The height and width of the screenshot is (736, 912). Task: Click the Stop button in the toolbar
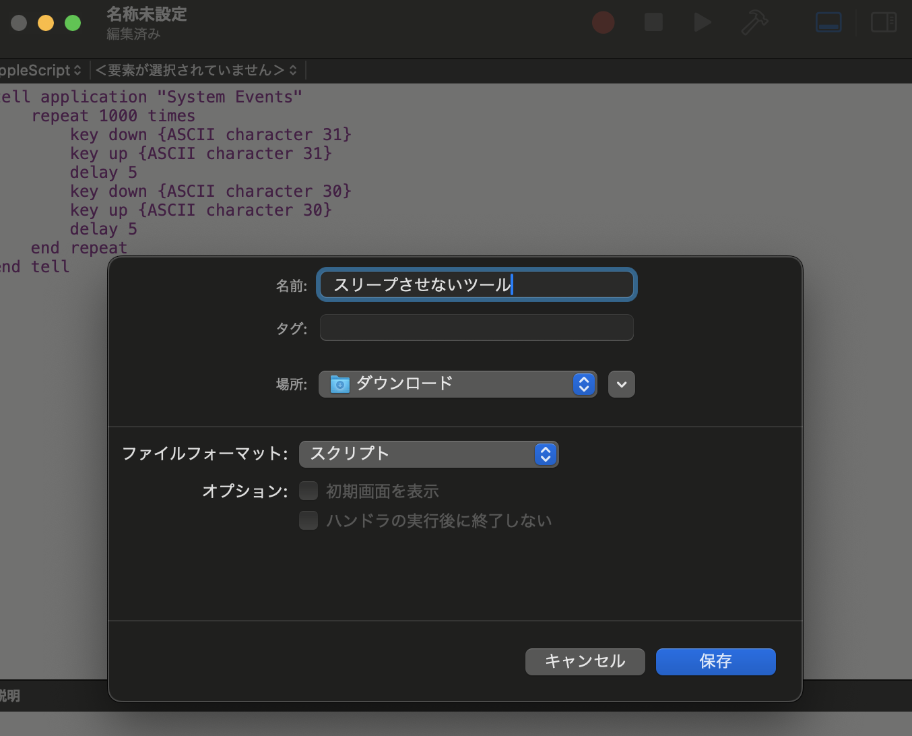[653, 22]
